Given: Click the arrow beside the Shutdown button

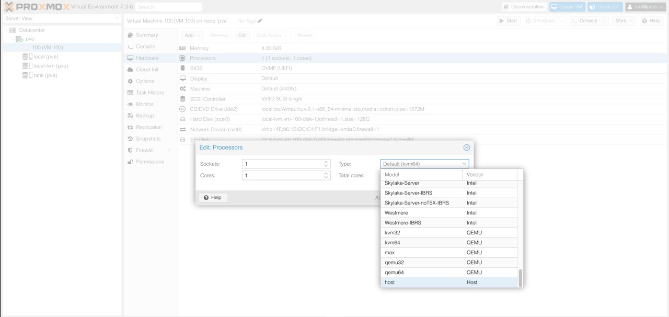Looking at the screenshot, I should [561, 21].
